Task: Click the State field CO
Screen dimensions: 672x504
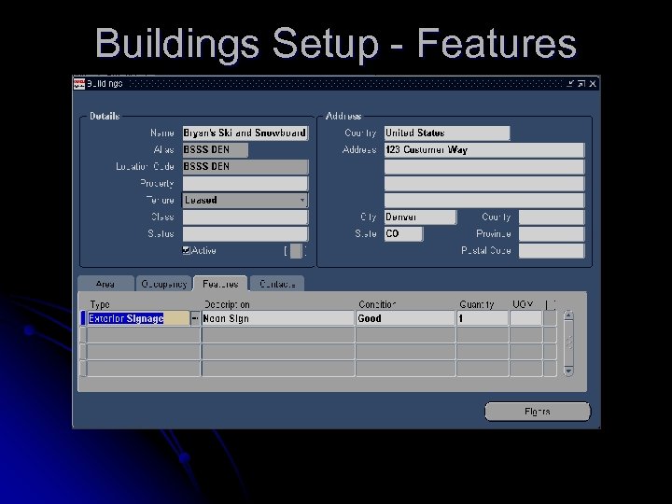Action: (x=403, y=233)
